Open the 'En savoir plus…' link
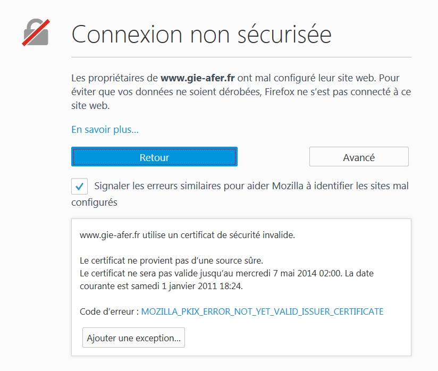 [x=105, y=130]
